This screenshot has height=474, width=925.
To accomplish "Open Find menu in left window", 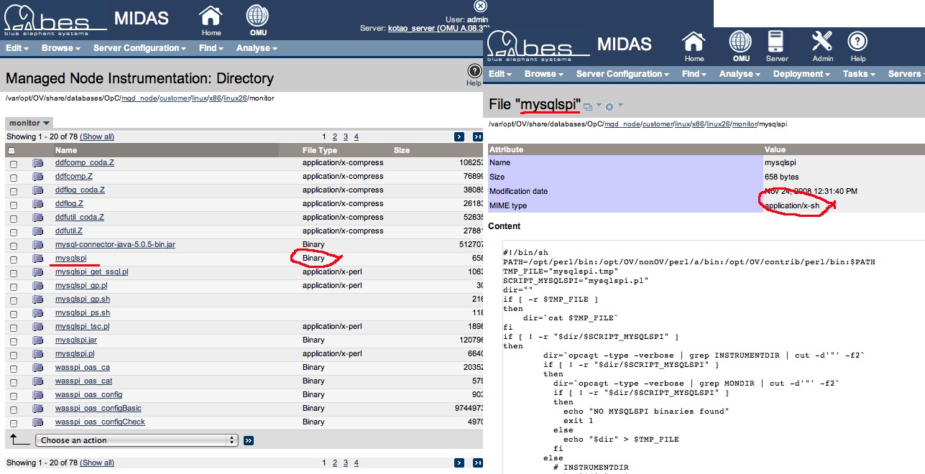I will coord(211,48).
